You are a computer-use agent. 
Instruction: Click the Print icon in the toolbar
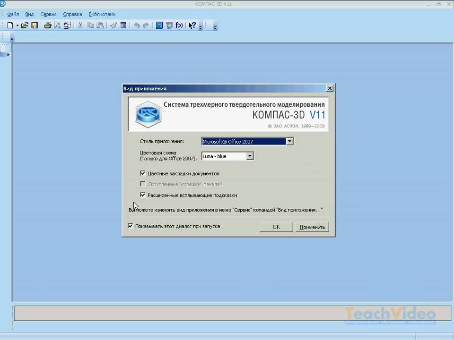[47, 25]
